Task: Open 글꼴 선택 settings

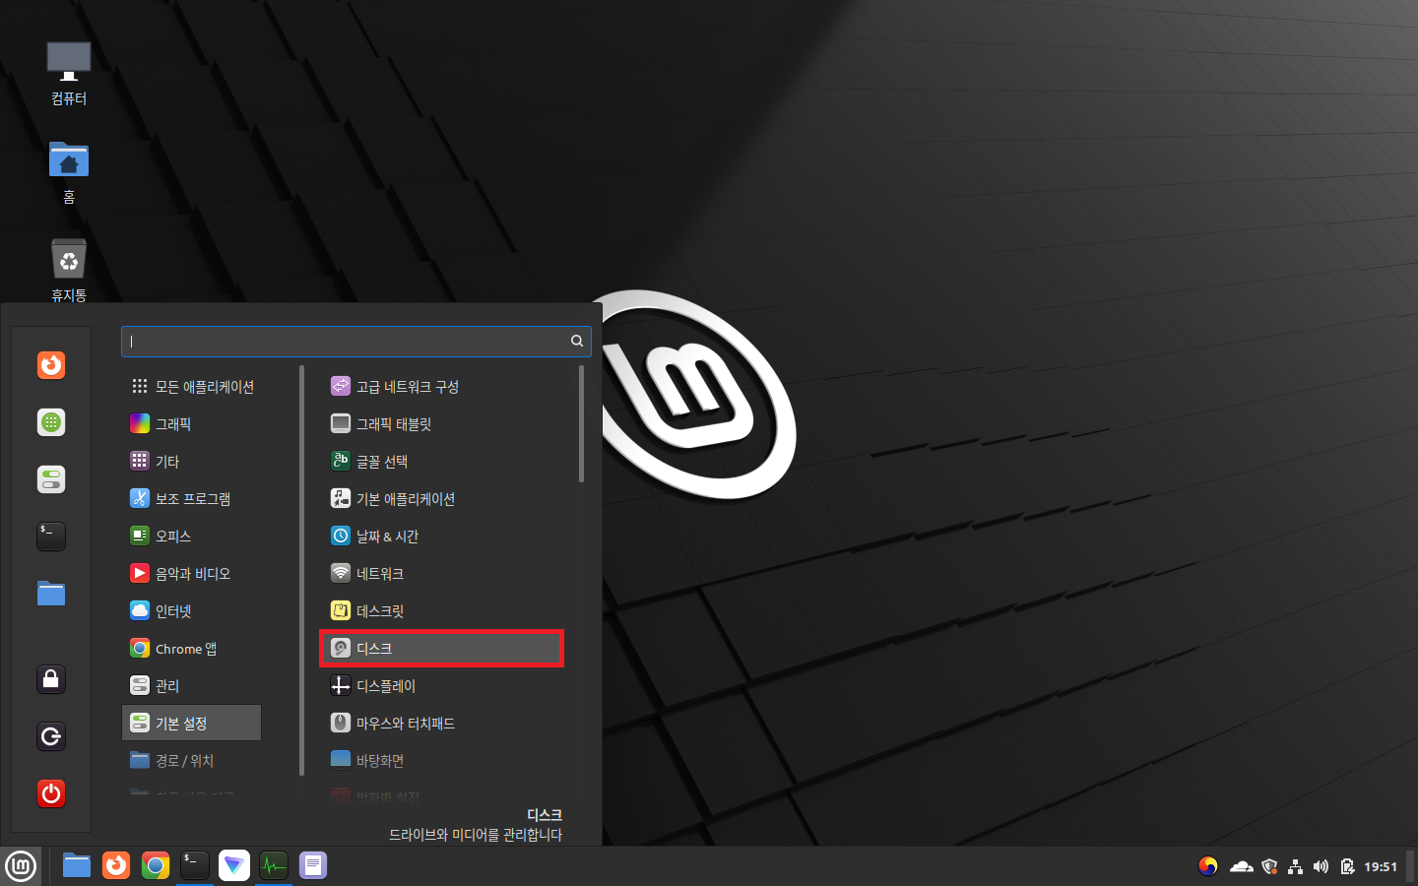Action: coord(442,462)
